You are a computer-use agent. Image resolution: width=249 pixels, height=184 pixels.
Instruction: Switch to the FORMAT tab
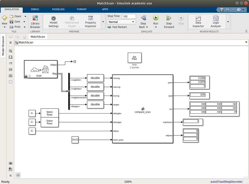(82, 9)
